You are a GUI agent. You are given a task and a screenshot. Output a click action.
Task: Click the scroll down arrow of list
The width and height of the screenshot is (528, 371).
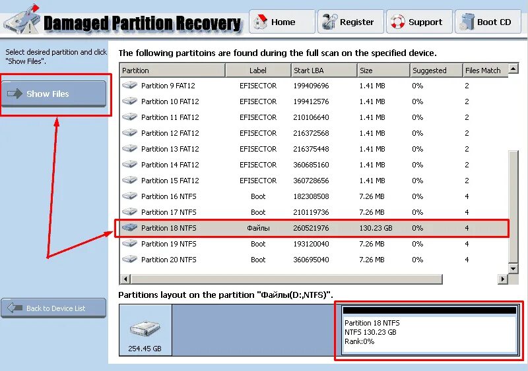click(513, 268)
